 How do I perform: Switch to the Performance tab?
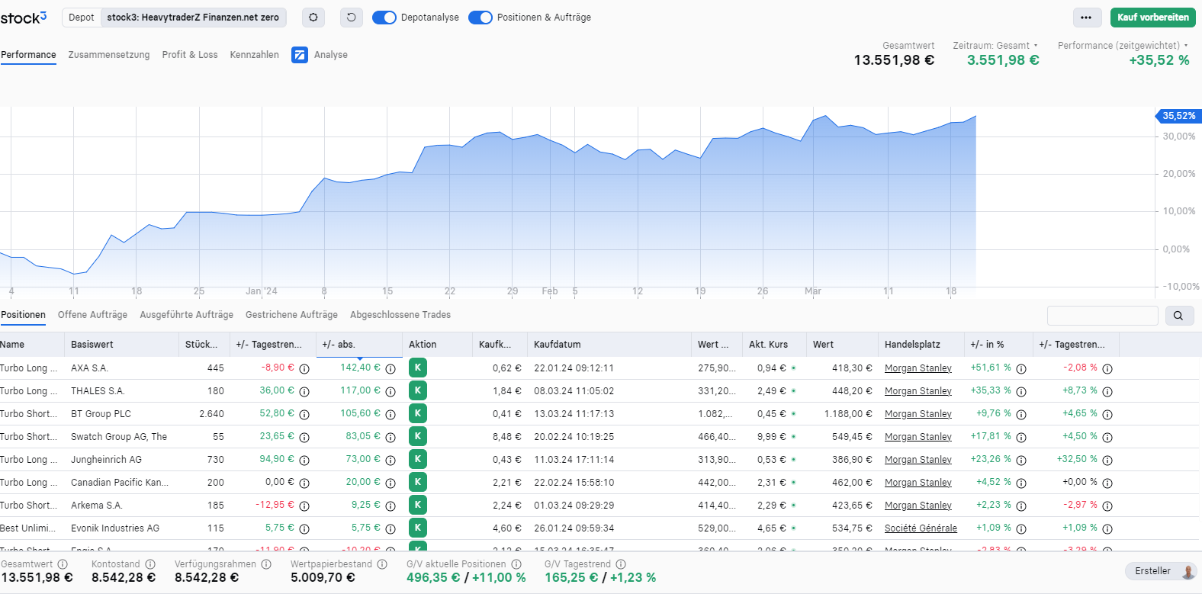click(x=28, y=55)
